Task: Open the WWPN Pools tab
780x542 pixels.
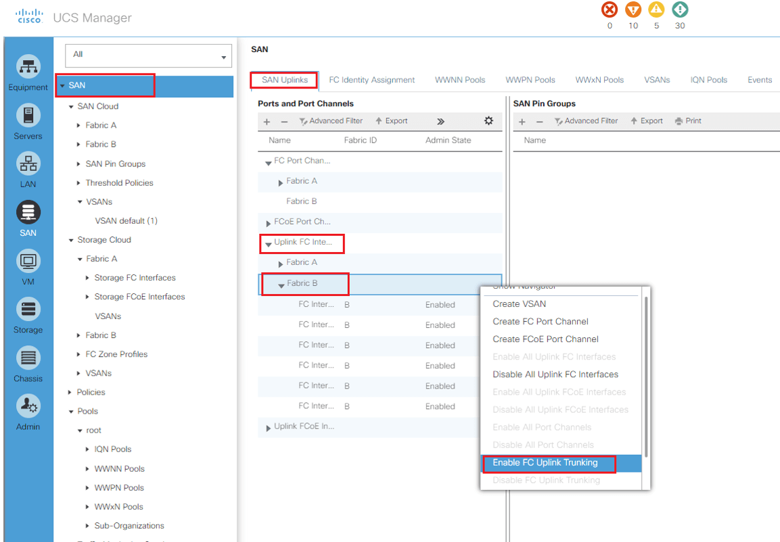Action: pos(530,80)
